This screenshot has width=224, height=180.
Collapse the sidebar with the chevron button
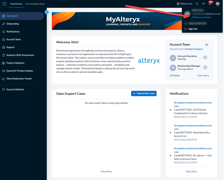tap(47, 12)
